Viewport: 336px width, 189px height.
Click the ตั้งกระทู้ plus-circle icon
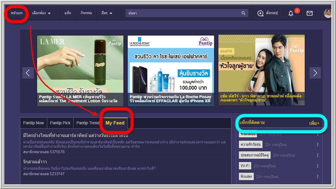260,13
